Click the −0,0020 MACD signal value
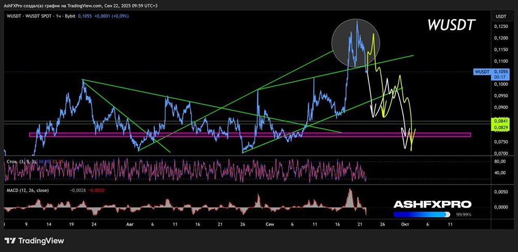518x252 pixels. (96, 190)
